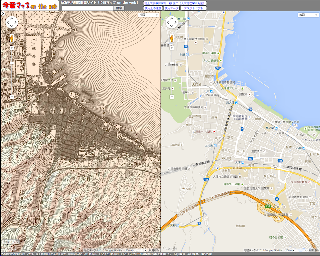Click the 大津市民病院 hospital marker
The width and height of the screenshot is (320, 256).
coord(310,182)
